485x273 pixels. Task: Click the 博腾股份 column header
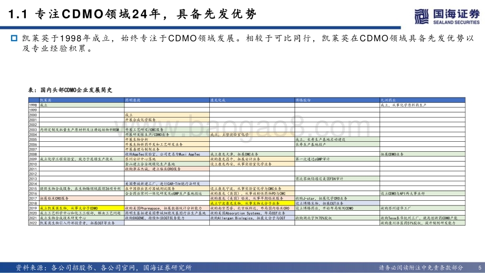tap(337, 100)
